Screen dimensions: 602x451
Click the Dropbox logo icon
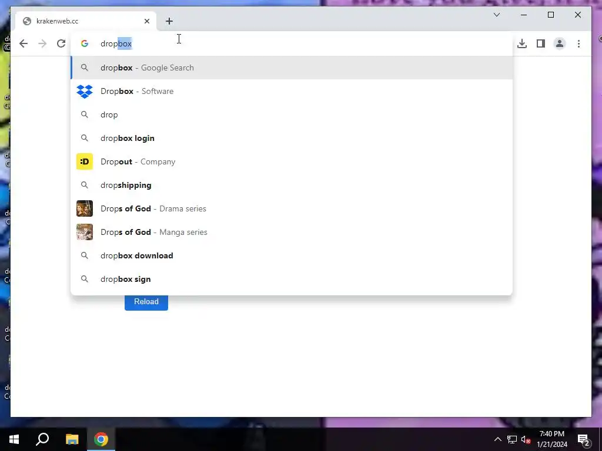85,91
